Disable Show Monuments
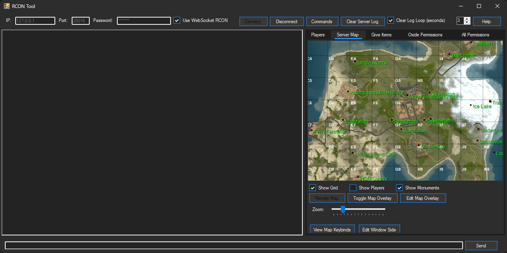Viewport: 507px width, 253px height. click(x=399, y=187)
